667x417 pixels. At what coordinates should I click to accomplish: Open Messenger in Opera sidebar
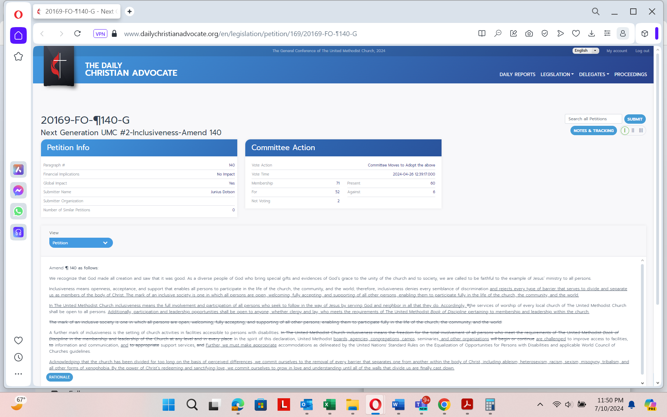coord(18,190)
